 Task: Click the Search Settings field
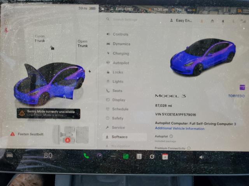pyautogui.click(x=125, y=20)
